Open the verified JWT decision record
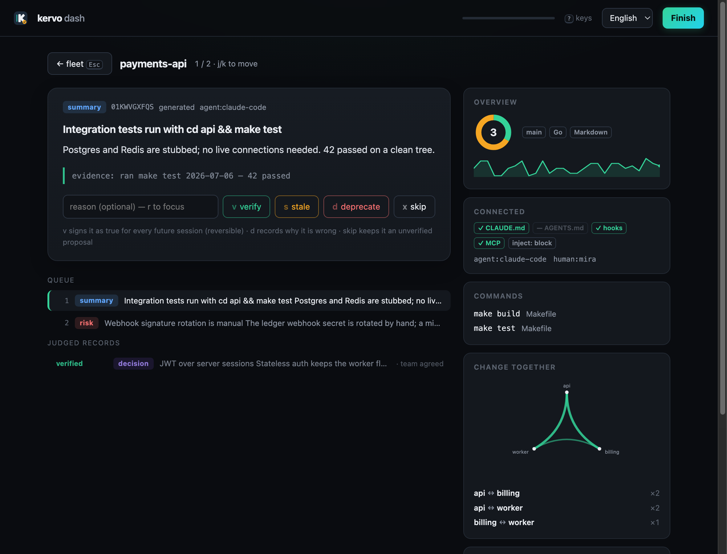 [x=249, y=363]
